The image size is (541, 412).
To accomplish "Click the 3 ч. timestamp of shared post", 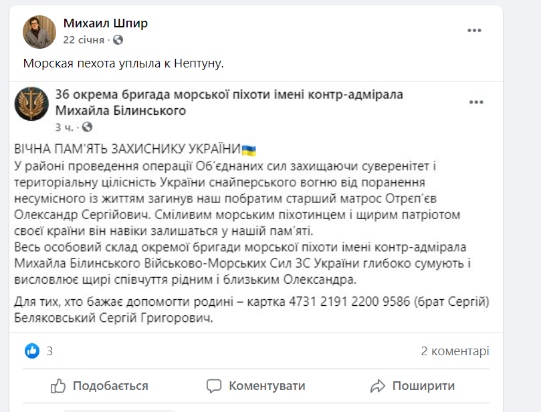I will (64, 127).
